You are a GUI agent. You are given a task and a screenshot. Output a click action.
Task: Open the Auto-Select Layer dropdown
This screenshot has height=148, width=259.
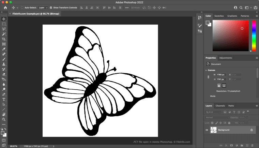pyautogui.click(x=43, y=8)
